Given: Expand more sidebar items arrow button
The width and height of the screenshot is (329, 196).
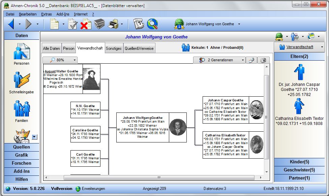Looking at the screenshot, I should pyautogui.click(x=35, y=137).
